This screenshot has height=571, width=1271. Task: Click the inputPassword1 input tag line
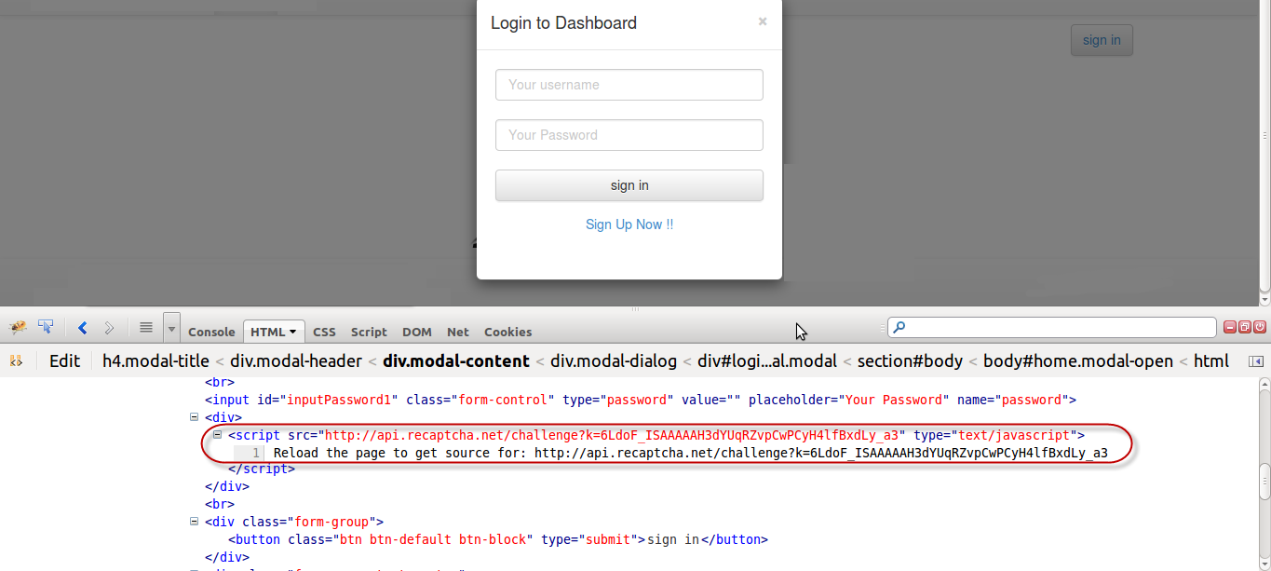641,400
